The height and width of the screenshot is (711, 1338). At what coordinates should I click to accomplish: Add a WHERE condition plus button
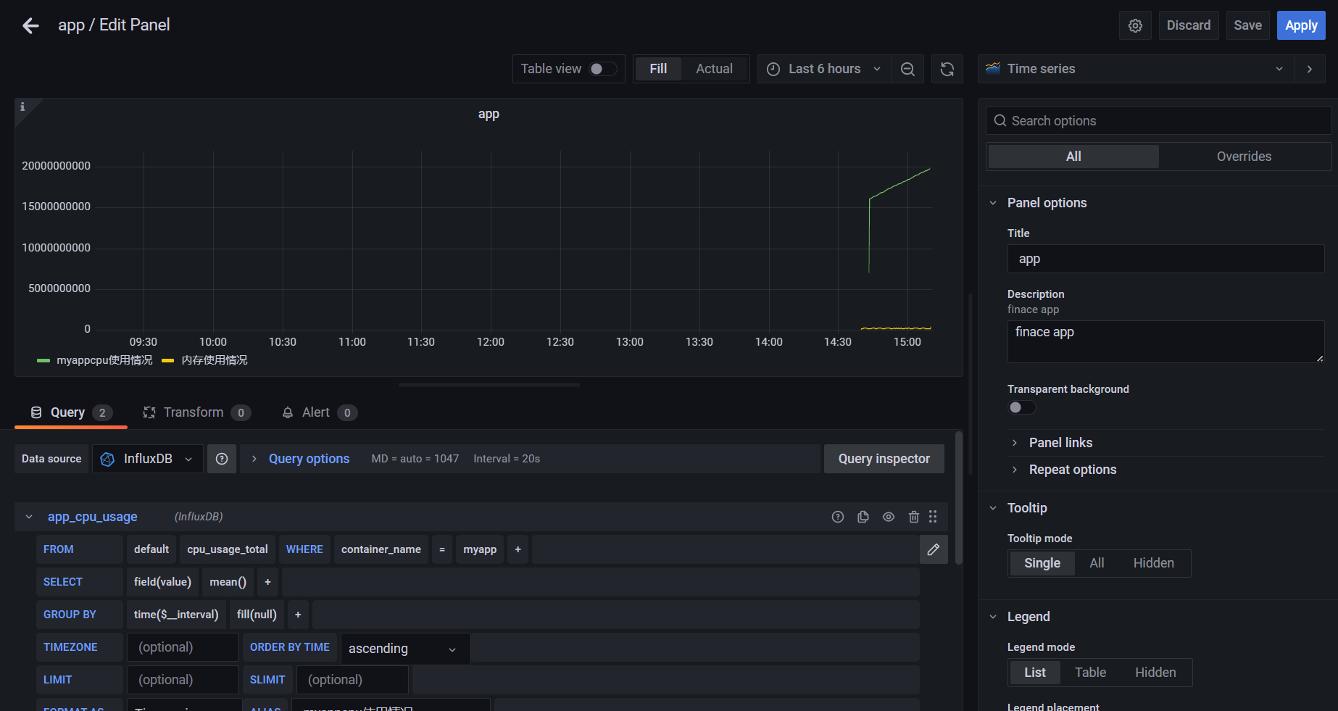click(518, 549)
